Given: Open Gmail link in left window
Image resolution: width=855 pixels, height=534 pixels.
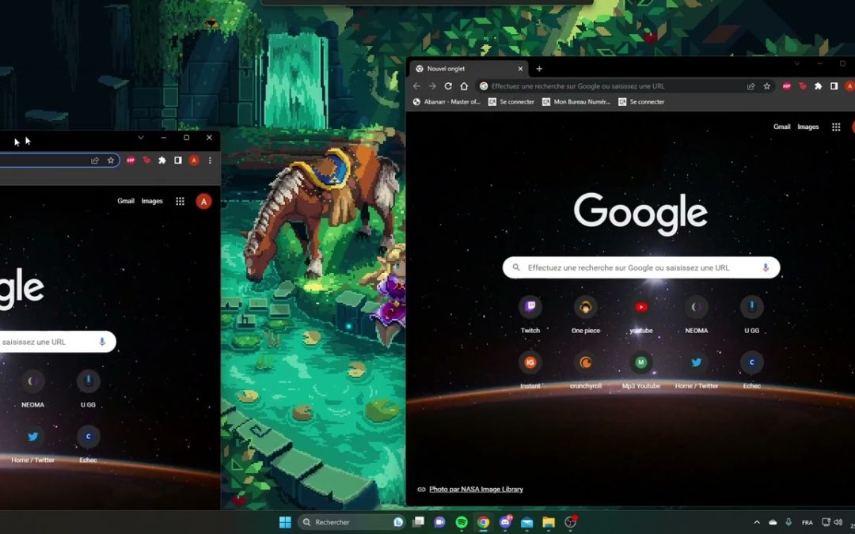Looking at the screenshot, I should pyautogui.click(x=125, y=201).
